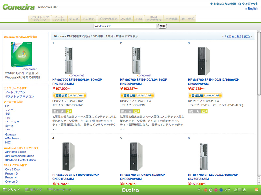The image size is (261, 195).
Task: Go to results page 7
Action: 240,36
